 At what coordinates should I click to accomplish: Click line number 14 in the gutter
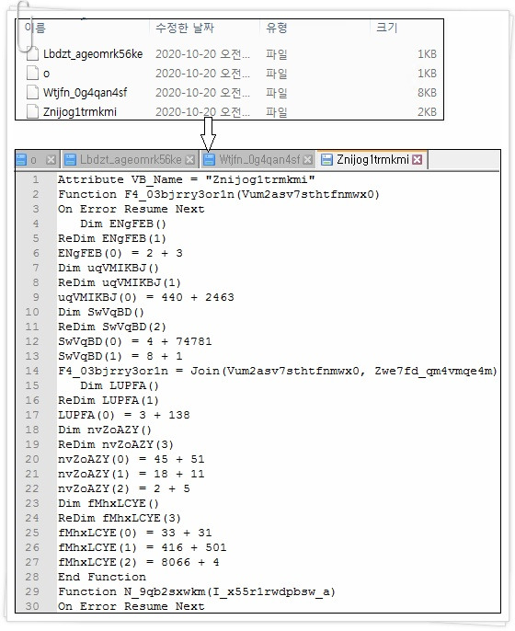[32, 371]
